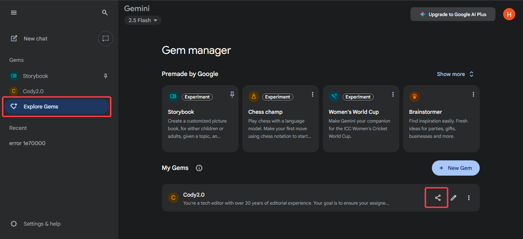This screenshot has width=523, height=239.
Task: Click the search magnifier icon
Action: point(105,13)
